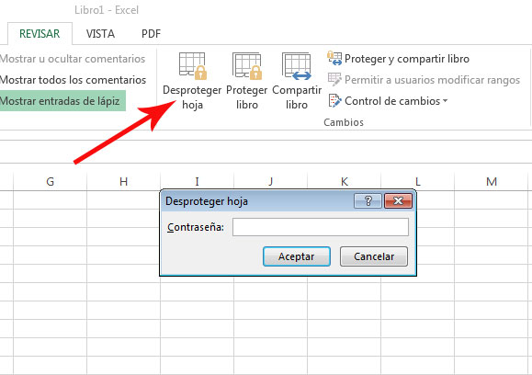Open the PDF ribbon tab

[151, 34]
